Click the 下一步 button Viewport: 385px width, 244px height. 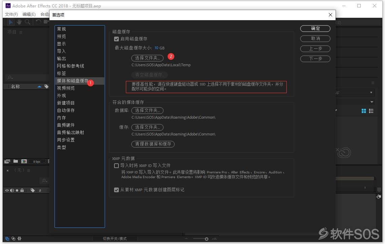(x=315, y=58)
